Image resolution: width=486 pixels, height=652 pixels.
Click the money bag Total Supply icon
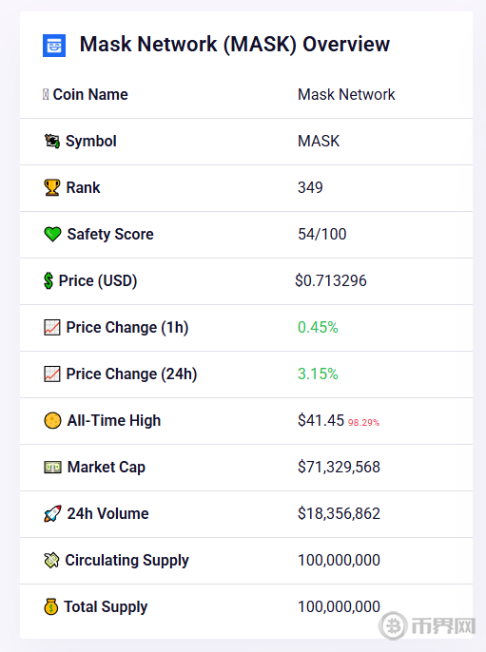(50, 606)
